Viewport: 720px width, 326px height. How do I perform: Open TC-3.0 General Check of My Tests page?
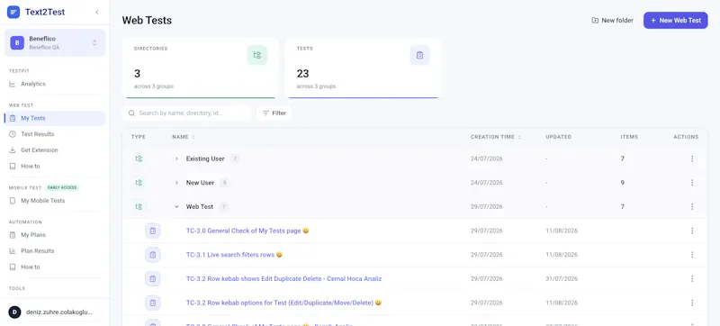[x=247, y=231]
